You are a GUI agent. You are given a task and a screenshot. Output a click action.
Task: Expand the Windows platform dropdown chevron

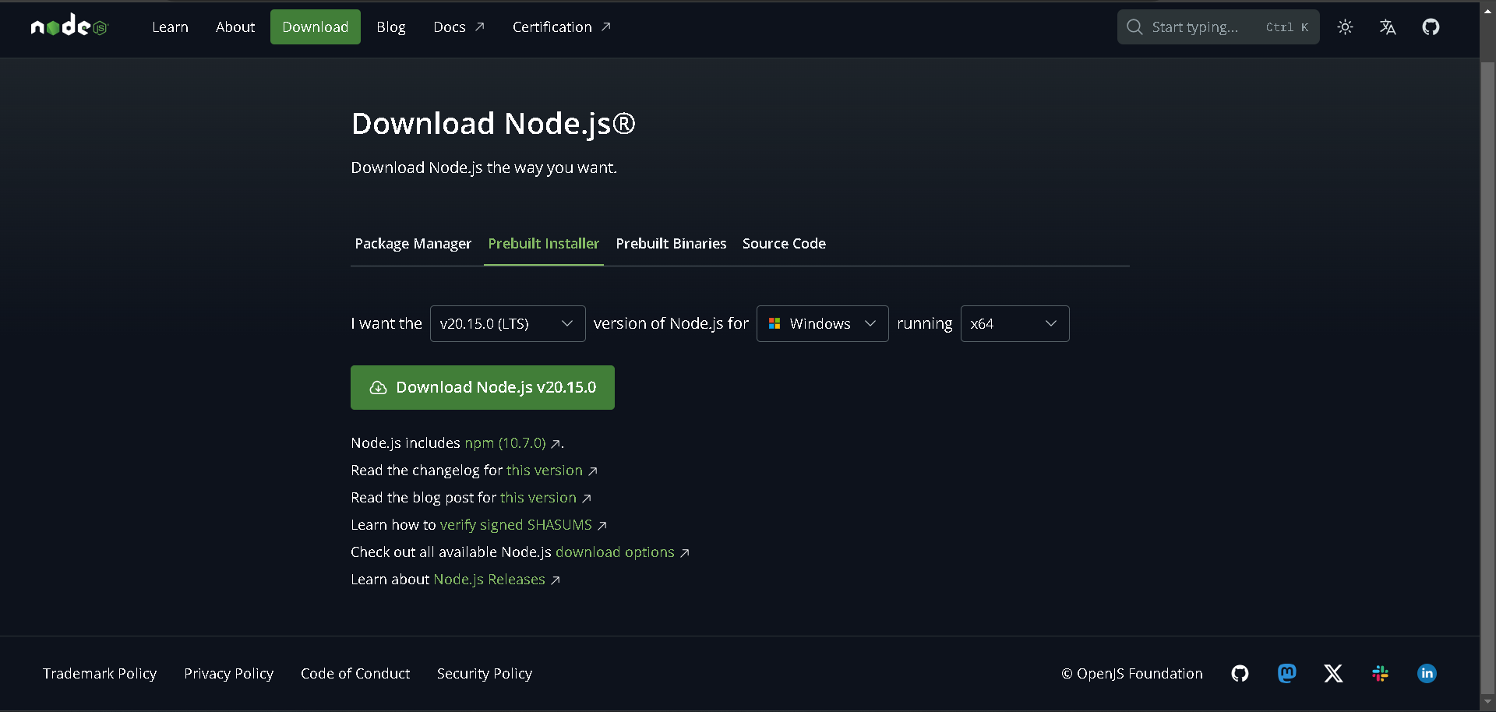coord(870,323)
